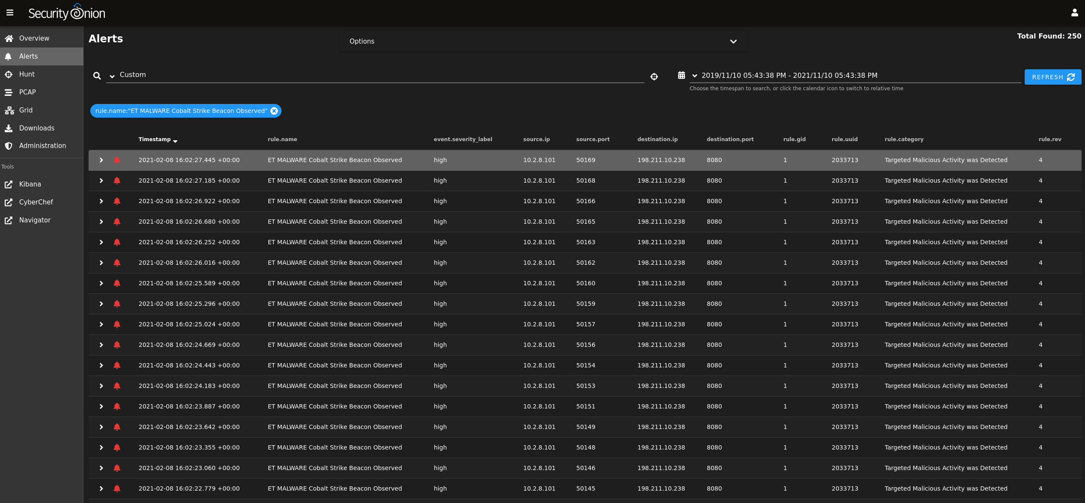
Task: Acknowledge the alert with source port 50163
Action: (117, 242)
